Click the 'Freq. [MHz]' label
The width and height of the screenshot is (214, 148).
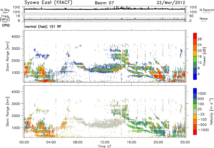(x=5, y=18)
